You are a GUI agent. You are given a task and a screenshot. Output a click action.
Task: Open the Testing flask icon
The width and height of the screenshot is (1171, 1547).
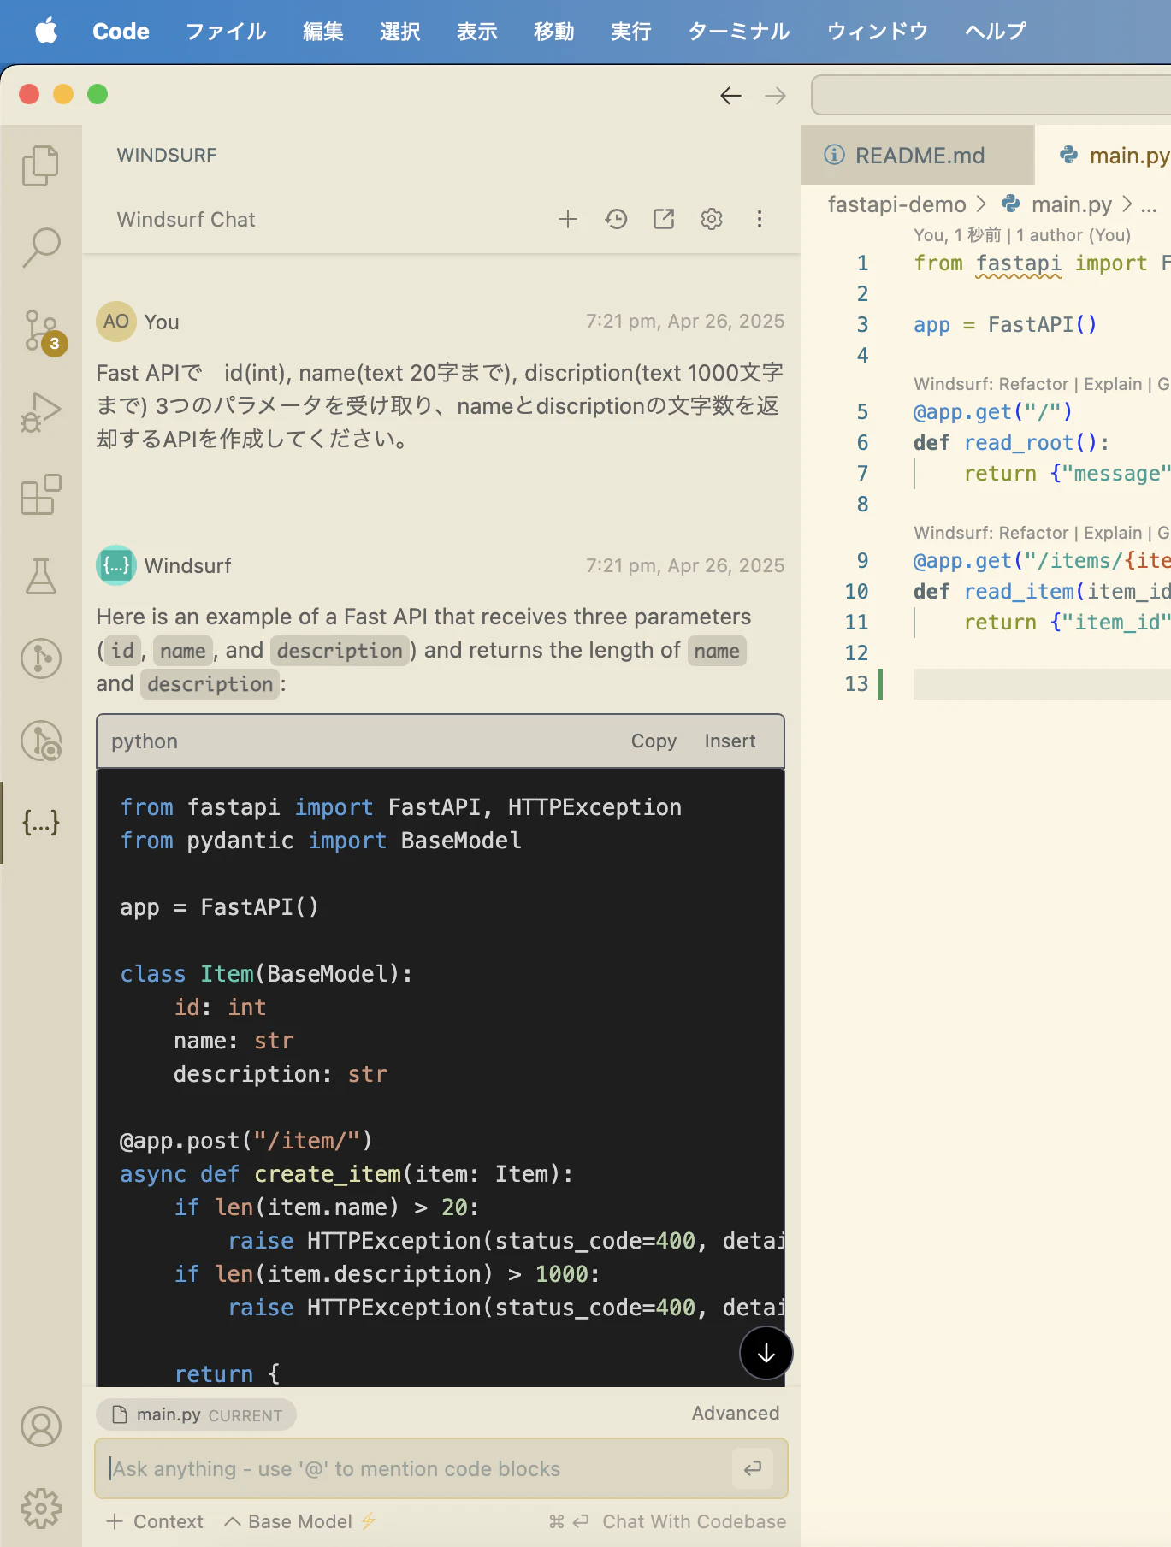pyautogui.click(x=40, y=576)
